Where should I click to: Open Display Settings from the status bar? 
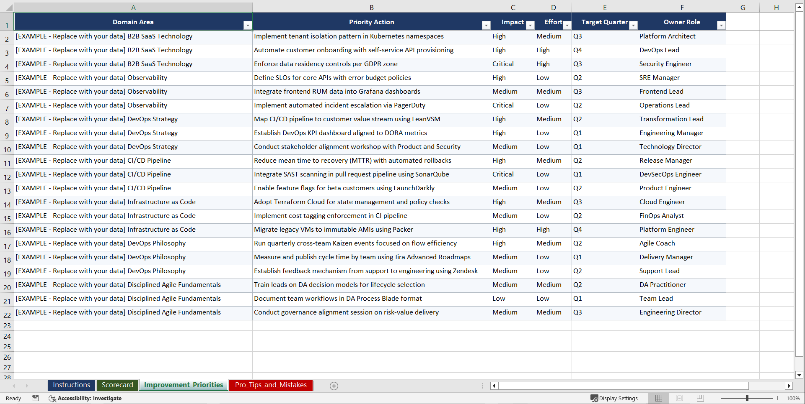coord(615,398)
